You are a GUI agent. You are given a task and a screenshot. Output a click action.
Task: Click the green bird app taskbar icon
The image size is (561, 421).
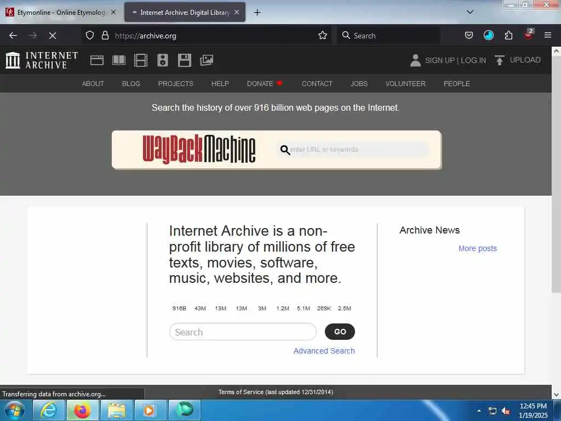tap(185, 410)
